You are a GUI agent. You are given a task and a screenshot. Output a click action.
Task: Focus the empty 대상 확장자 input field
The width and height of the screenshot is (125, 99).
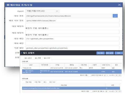click(x=72, y=25)
